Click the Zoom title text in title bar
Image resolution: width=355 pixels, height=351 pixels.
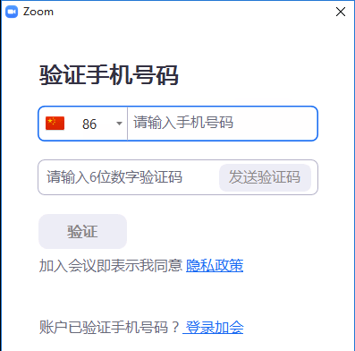click(x=38, y=12)
